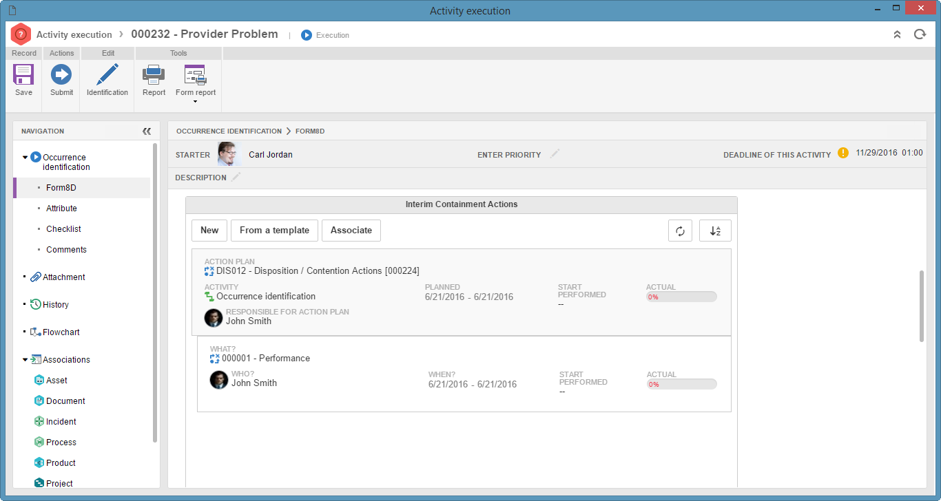Viewport: 941px width, 501px height.
Task: Collapse header with double chevron up
Action: 897,34
